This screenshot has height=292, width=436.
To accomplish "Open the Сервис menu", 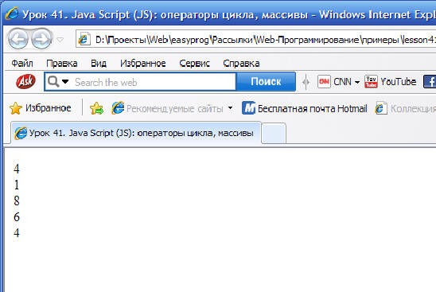I will 194,64.
